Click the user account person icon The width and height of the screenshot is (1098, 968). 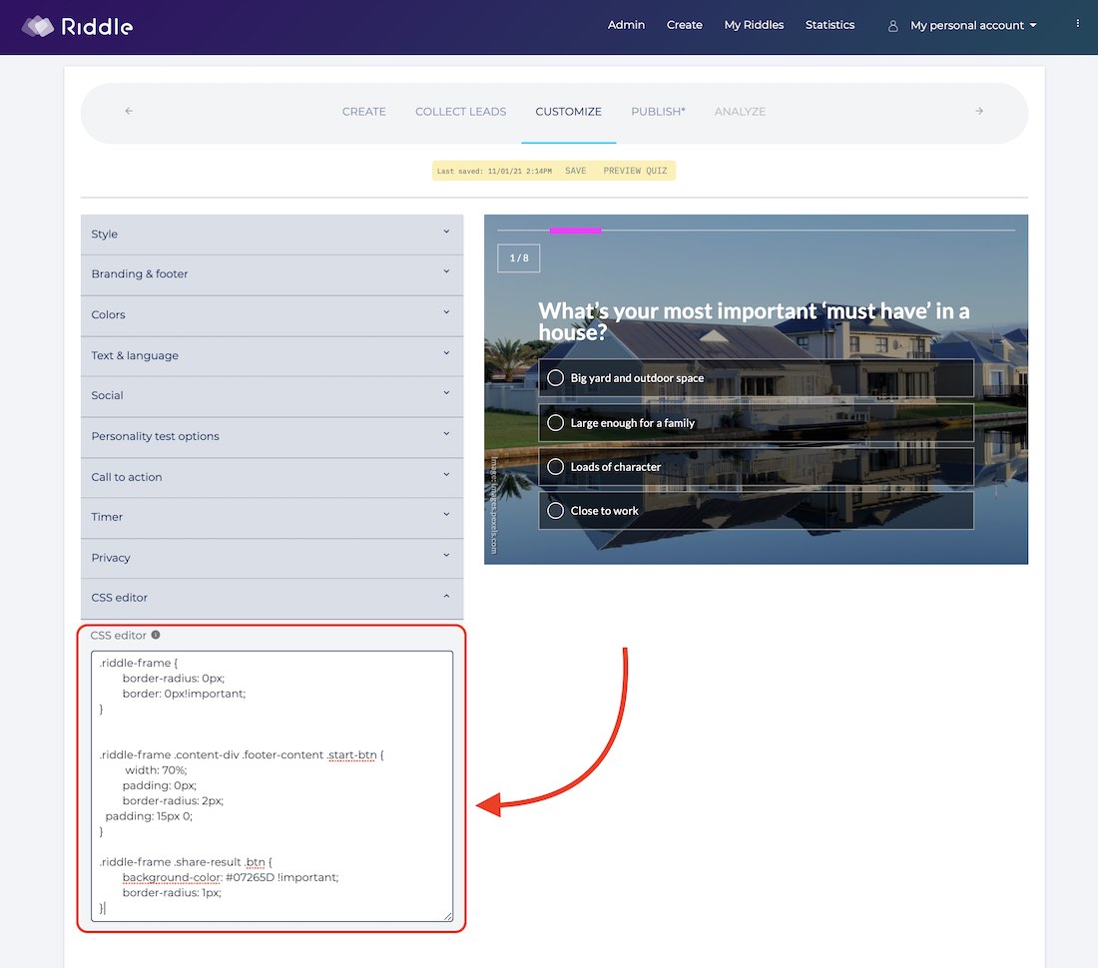[x=892, y=26]
